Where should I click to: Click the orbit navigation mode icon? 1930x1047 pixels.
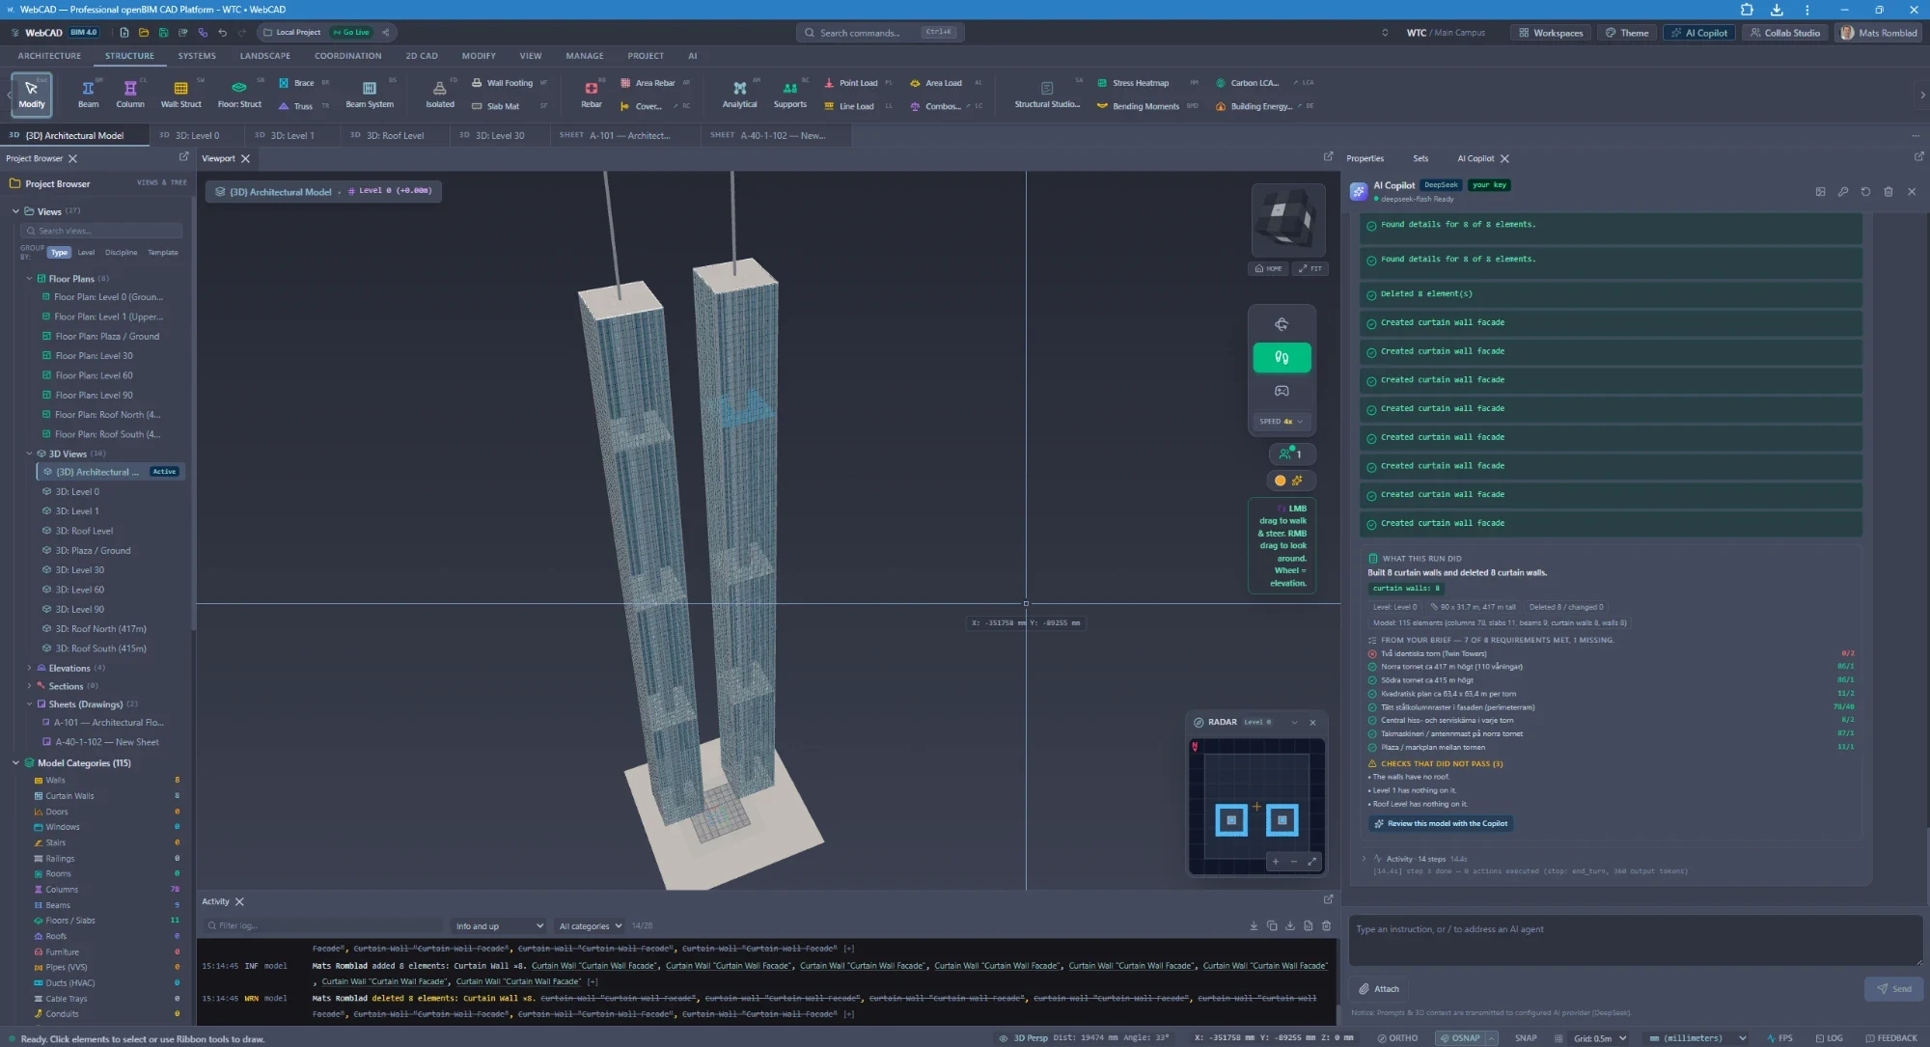(1282, 324)
